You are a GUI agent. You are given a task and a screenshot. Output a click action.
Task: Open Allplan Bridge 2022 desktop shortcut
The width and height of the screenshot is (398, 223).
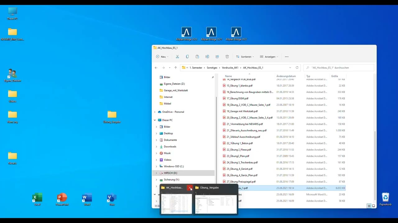point(236,34)
